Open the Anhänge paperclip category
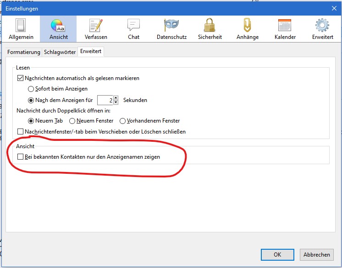 coord(248,29)
